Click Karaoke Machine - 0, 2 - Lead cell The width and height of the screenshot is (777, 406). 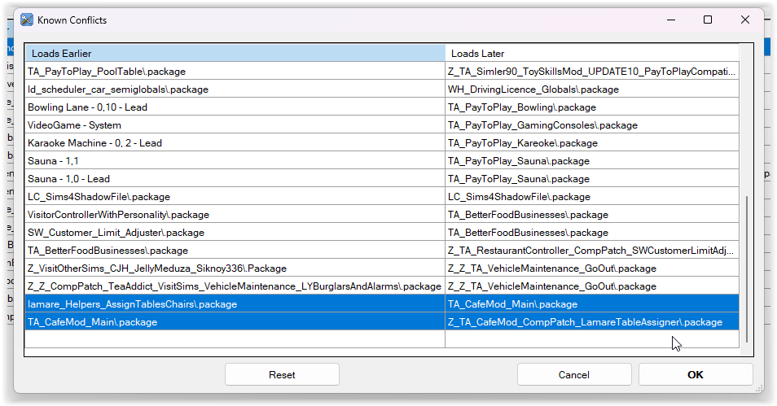[x=94, y=143]
